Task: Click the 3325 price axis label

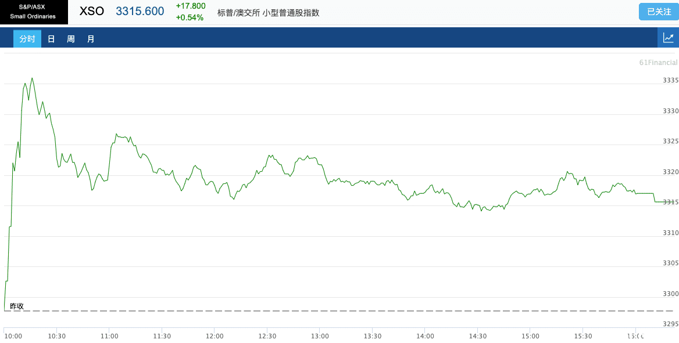Action: pos(670,142)
